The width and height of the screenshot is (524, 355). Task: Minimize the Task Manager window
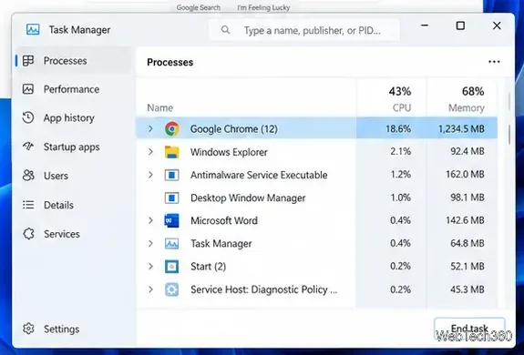(x=425, y=25)
